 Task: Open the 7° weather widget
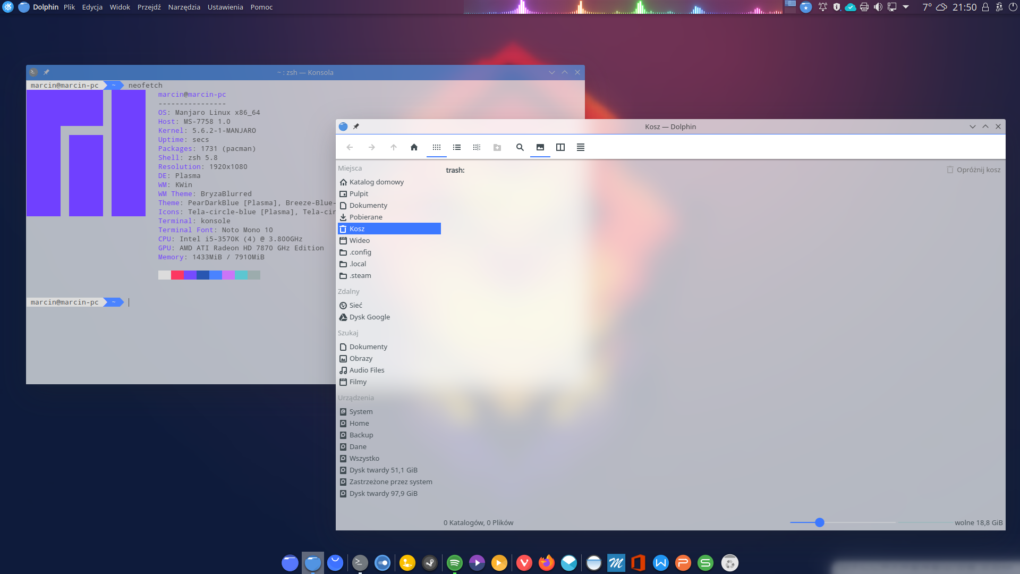935,7
